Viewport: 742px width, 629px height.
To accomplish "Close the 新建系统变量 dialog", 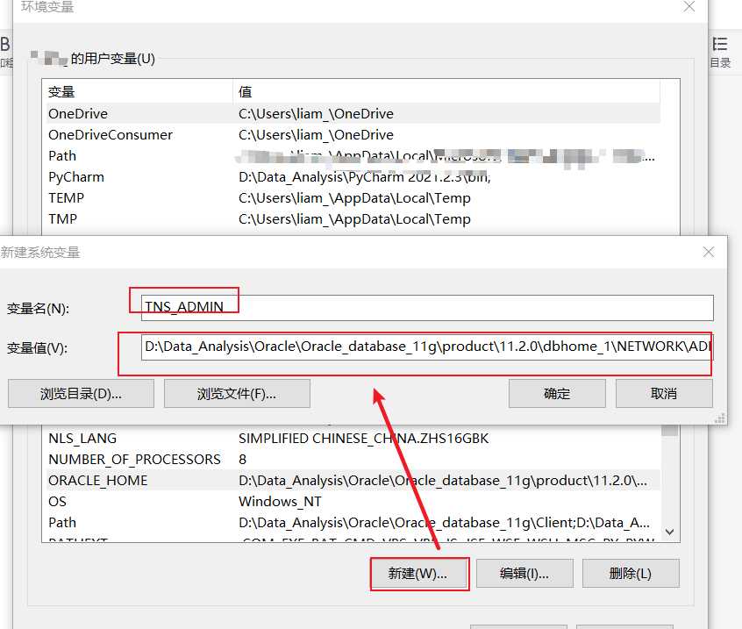I will coord(709,252).
